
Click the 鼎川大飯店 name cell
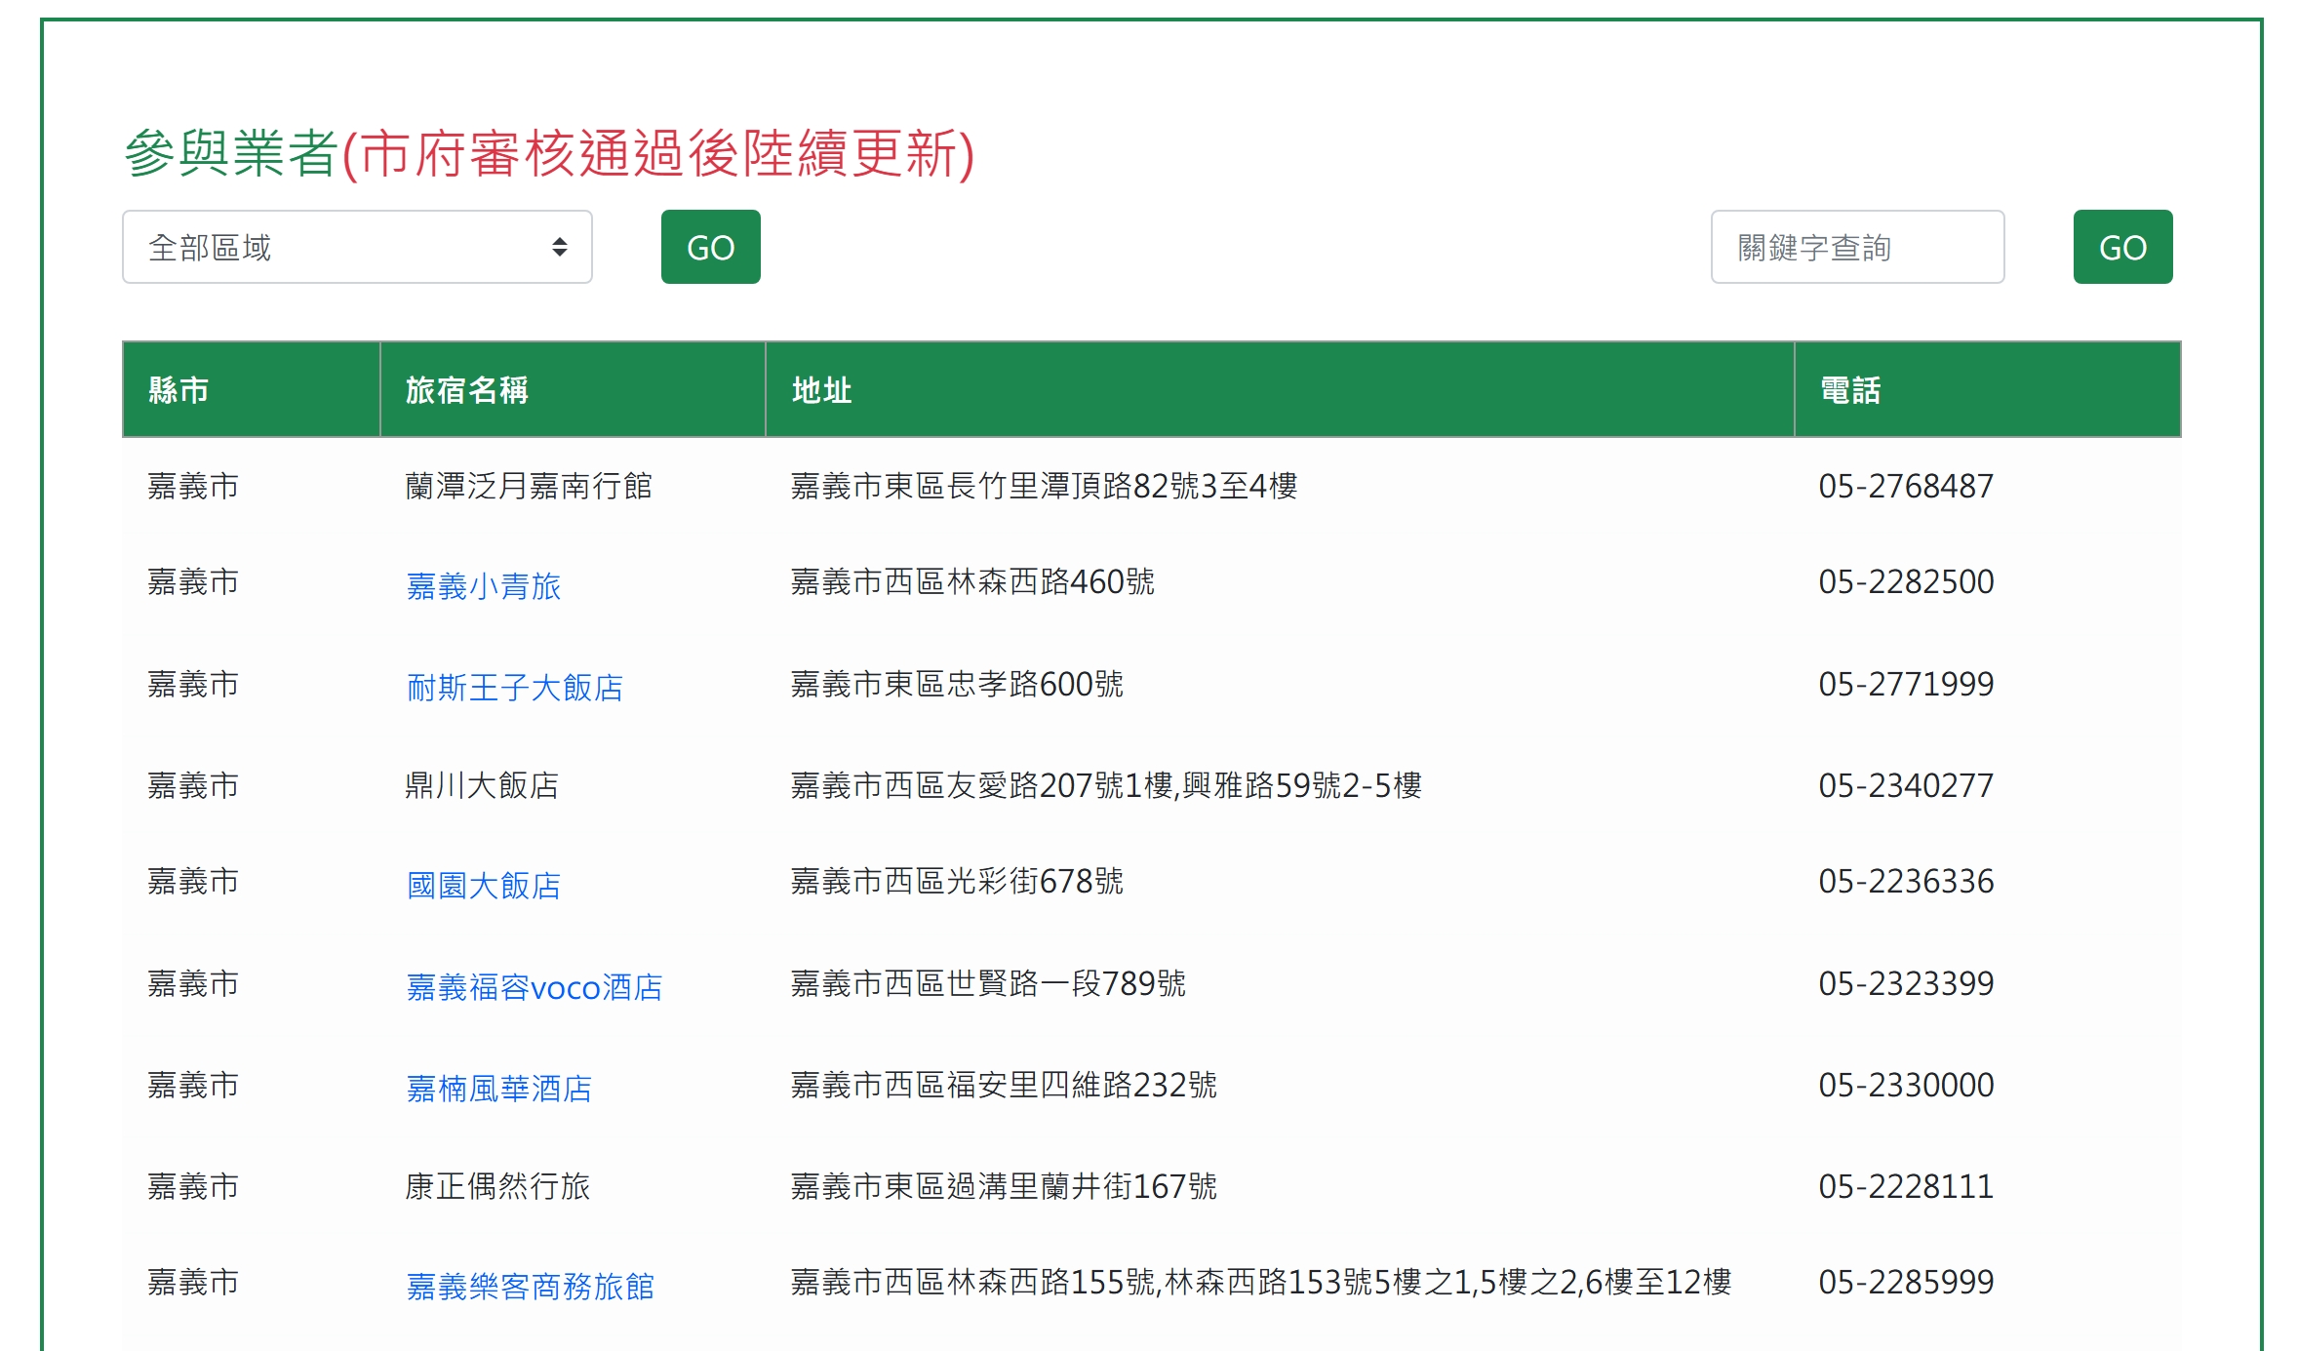(482, 785)
